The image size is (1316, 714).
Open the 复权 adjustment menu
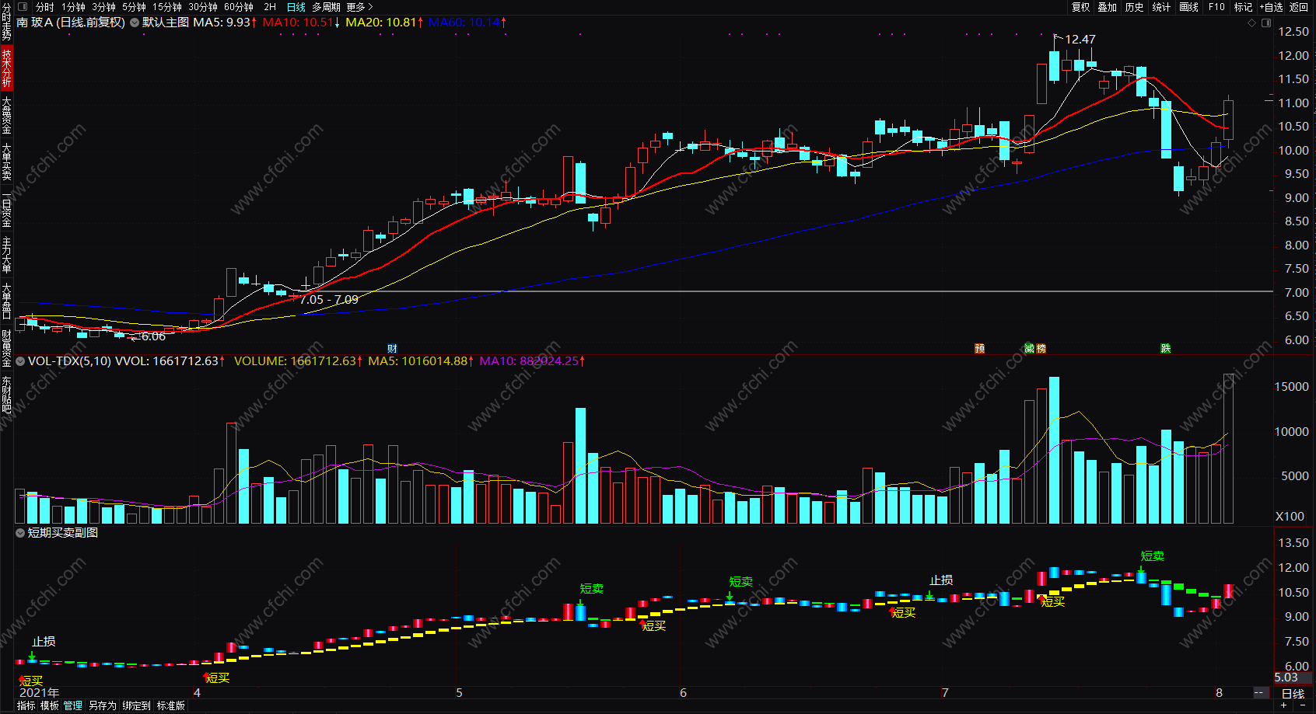pyautogui.click(x=1080, y=7)
